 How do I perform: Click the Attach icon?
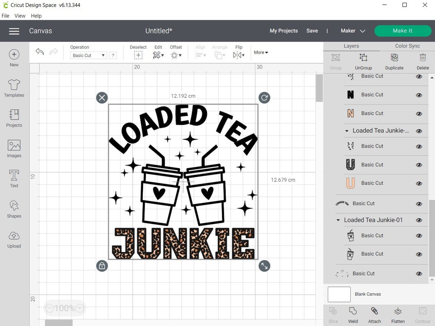[x=374, y=313]
